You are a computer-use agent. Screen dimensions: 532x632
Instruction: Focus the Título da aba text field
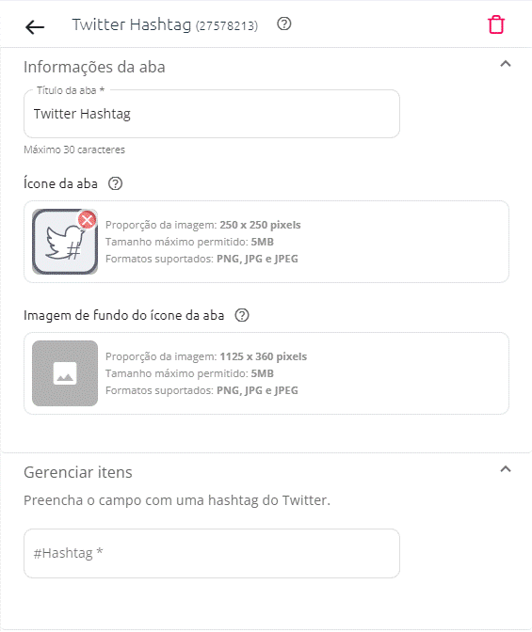(x=212, y=114)
